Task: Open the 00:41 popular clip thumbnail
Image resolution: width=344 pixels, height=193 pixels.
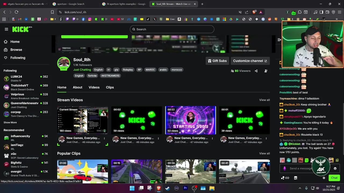Action: coord(244,171)
